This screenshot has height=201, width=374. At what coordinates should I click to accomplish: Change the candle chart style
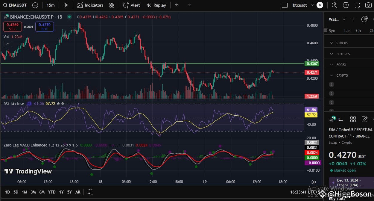[66, 5]
